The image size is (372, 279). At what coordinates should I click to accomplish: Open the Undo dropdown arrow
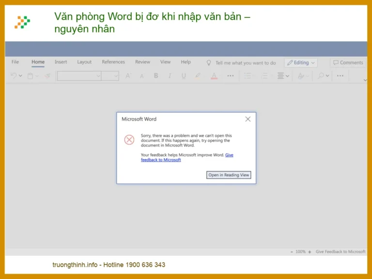pyautogui.click(x=20, y=76)
